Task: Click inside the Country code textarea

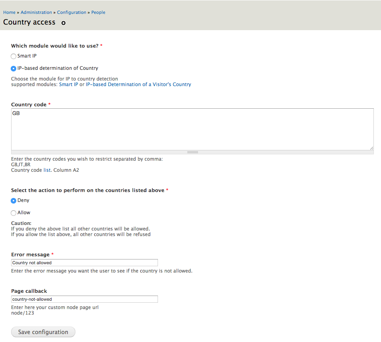Action: pyautogui.click(x=192, y=129)
